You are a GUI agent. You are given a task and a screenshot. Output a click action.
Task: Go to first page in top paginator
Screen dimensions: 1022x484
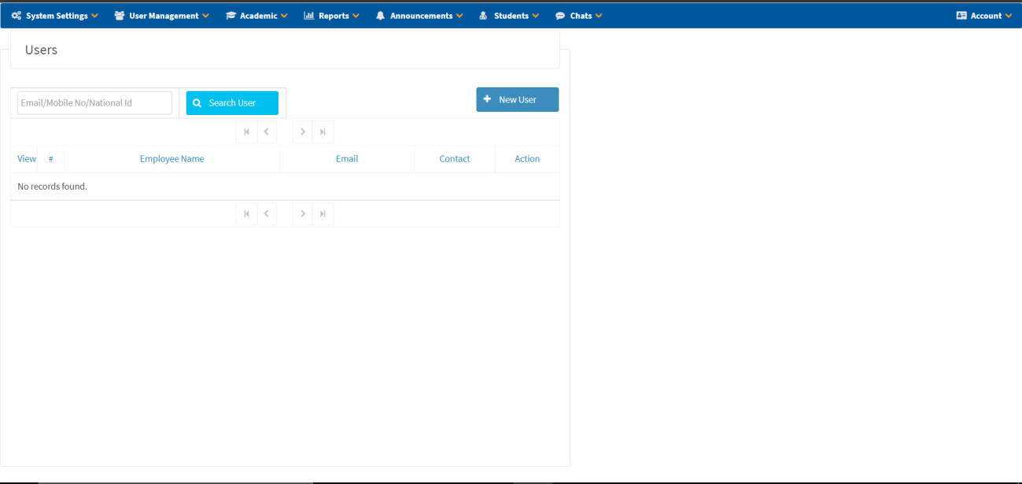coord(246,132)
